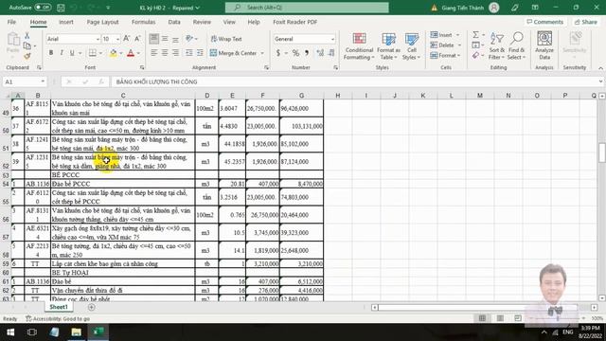Click Analyze Data
This screenshot has height=341, width=606.
click(544, 46)
